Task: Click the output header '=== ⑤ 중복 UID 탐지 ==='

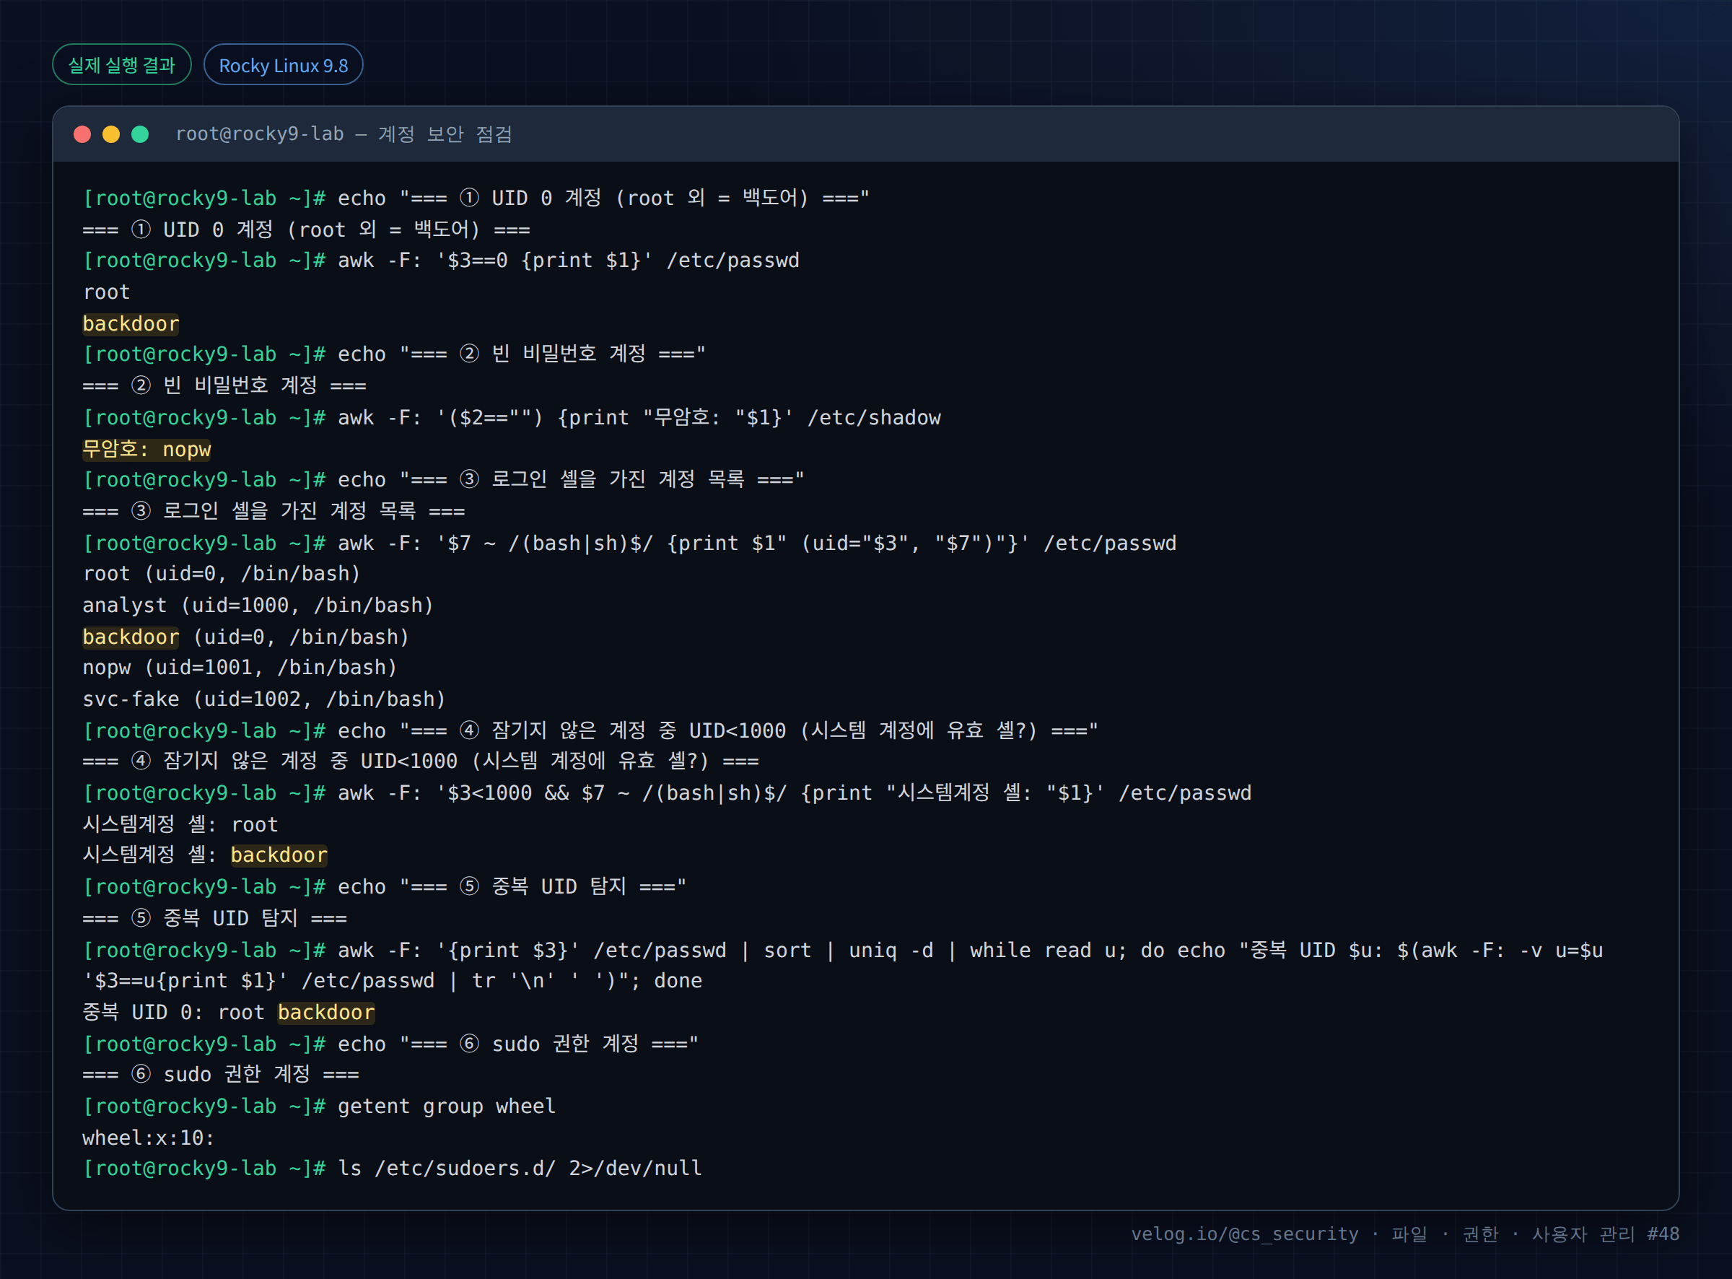Action: tap(214, 918)
